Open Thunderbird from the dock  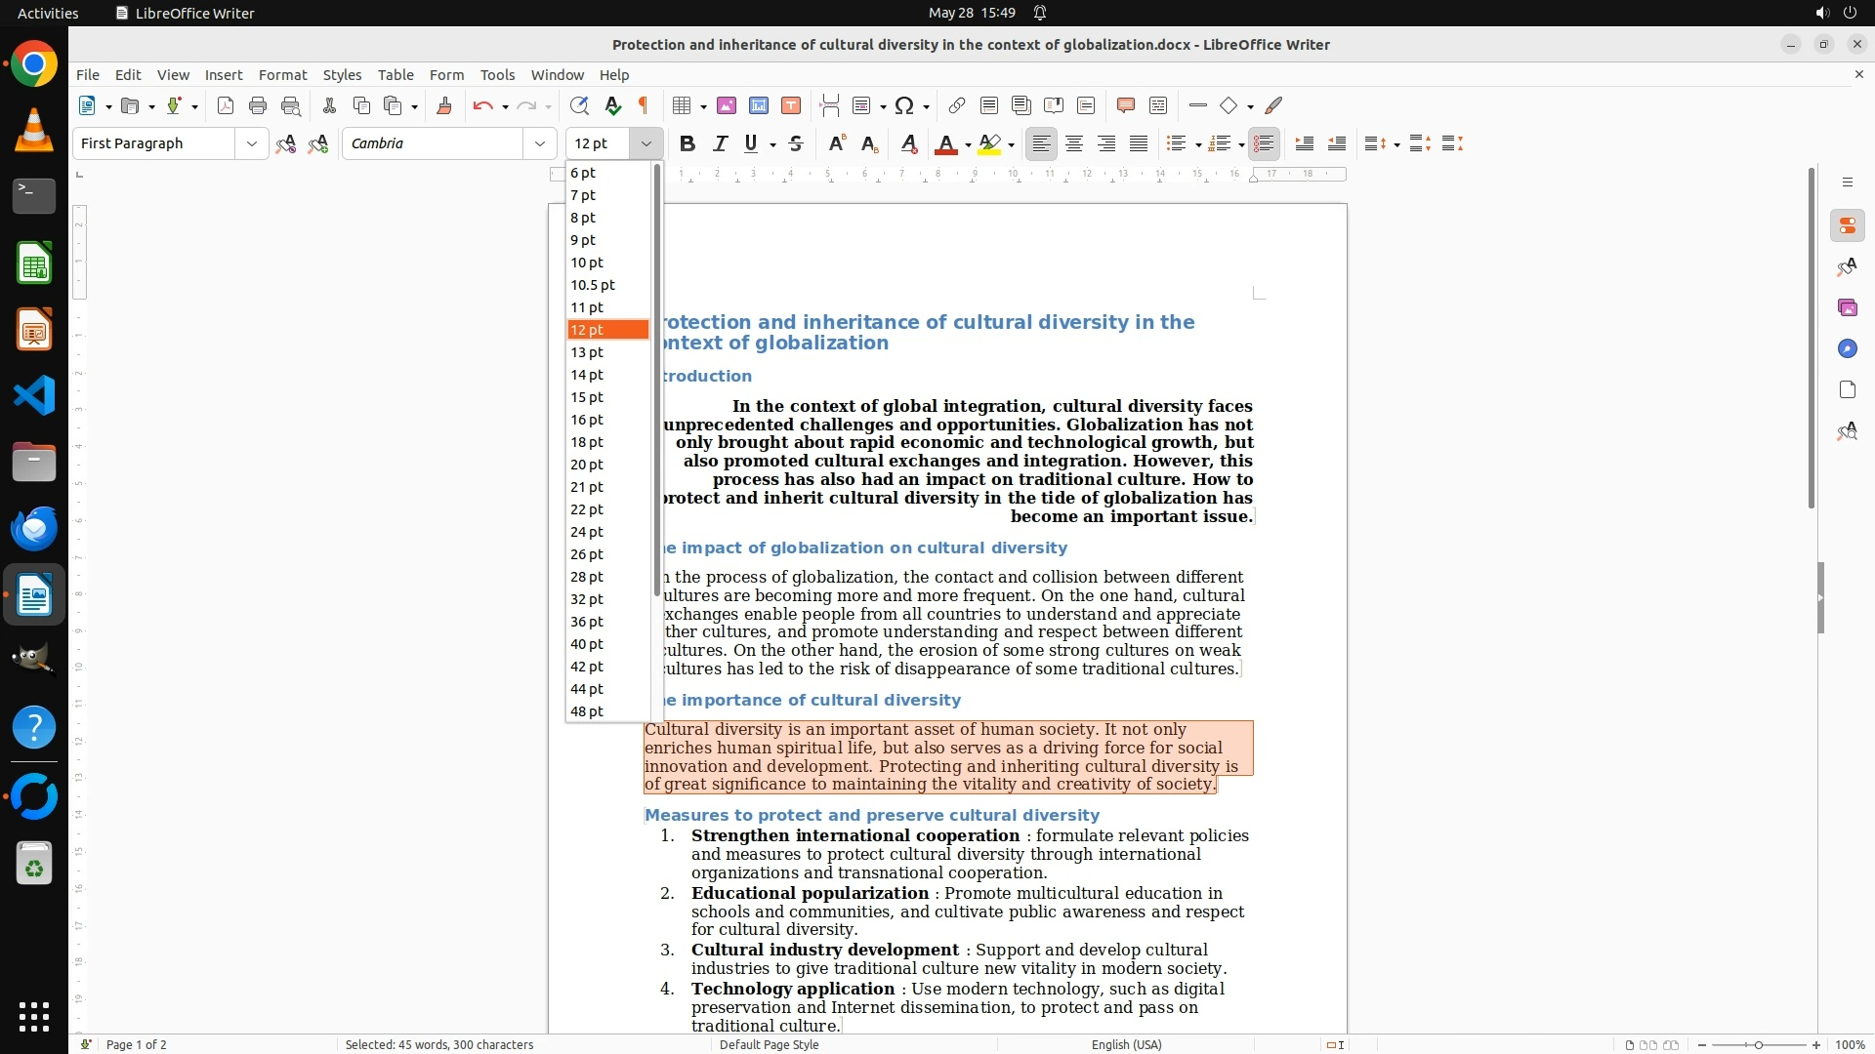[x=34, y=528]
